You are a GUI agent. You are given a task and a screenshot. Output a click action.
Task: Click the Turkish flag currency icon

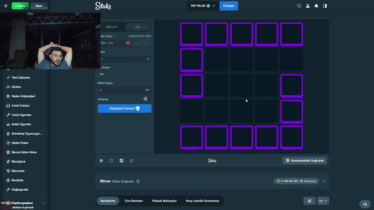click(x=128, y=43)
